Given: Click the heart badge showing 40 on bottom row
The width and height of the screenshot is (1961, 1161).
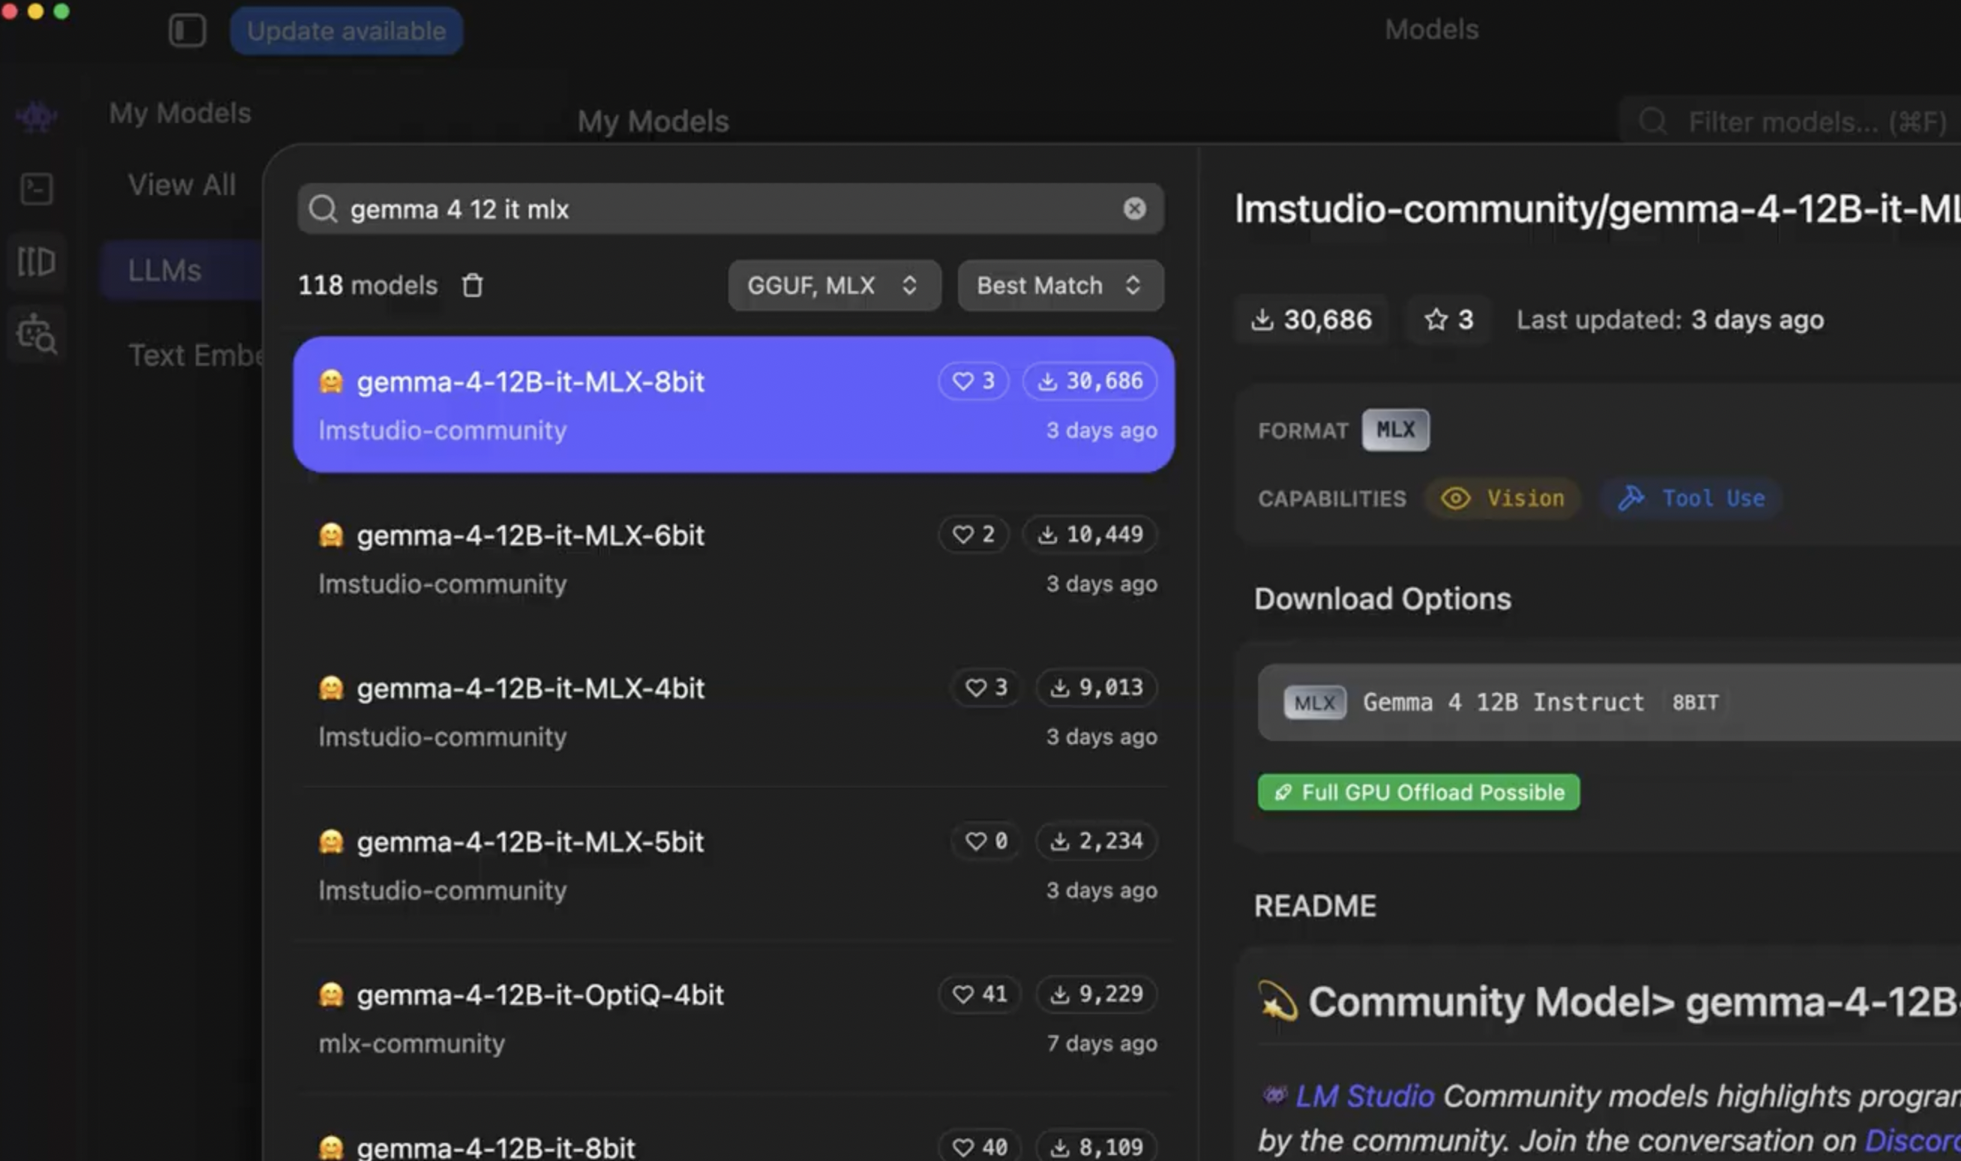Looking at the screenshot, I should click(980, 1147).
